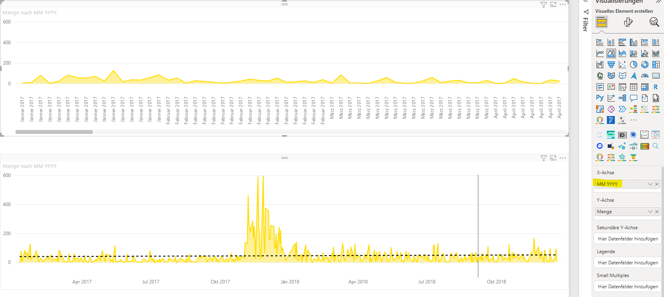Viewport: 664px width, 297px height.
Task: Open filter icon on top chart
Action: 543,5
